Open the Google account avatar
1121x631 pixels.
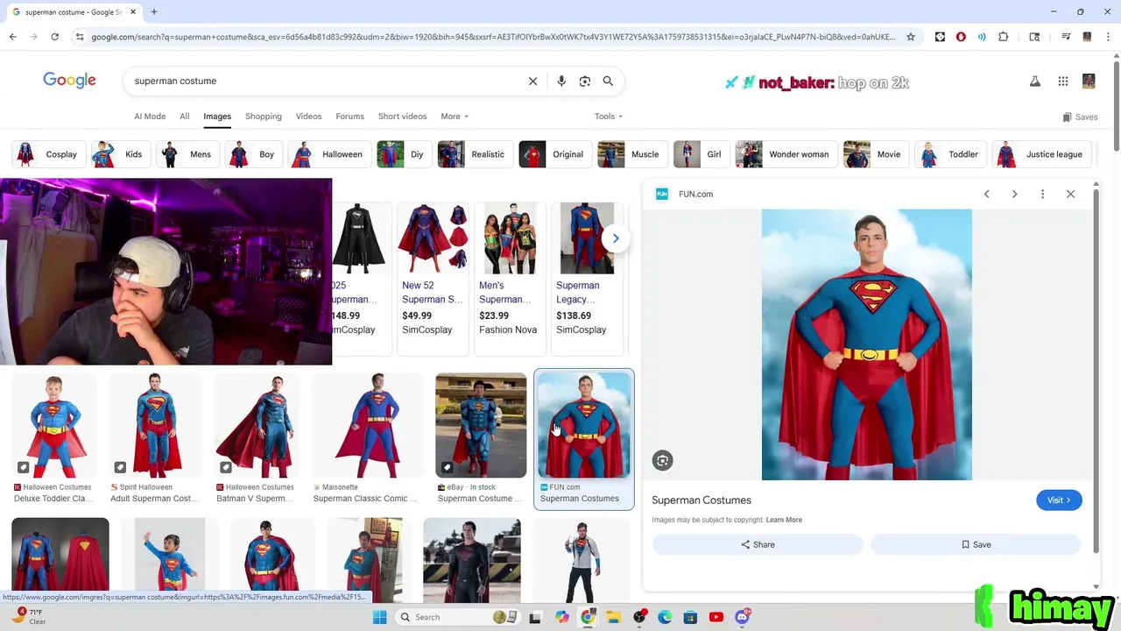pyautogui.click(x=1089, y=82)
